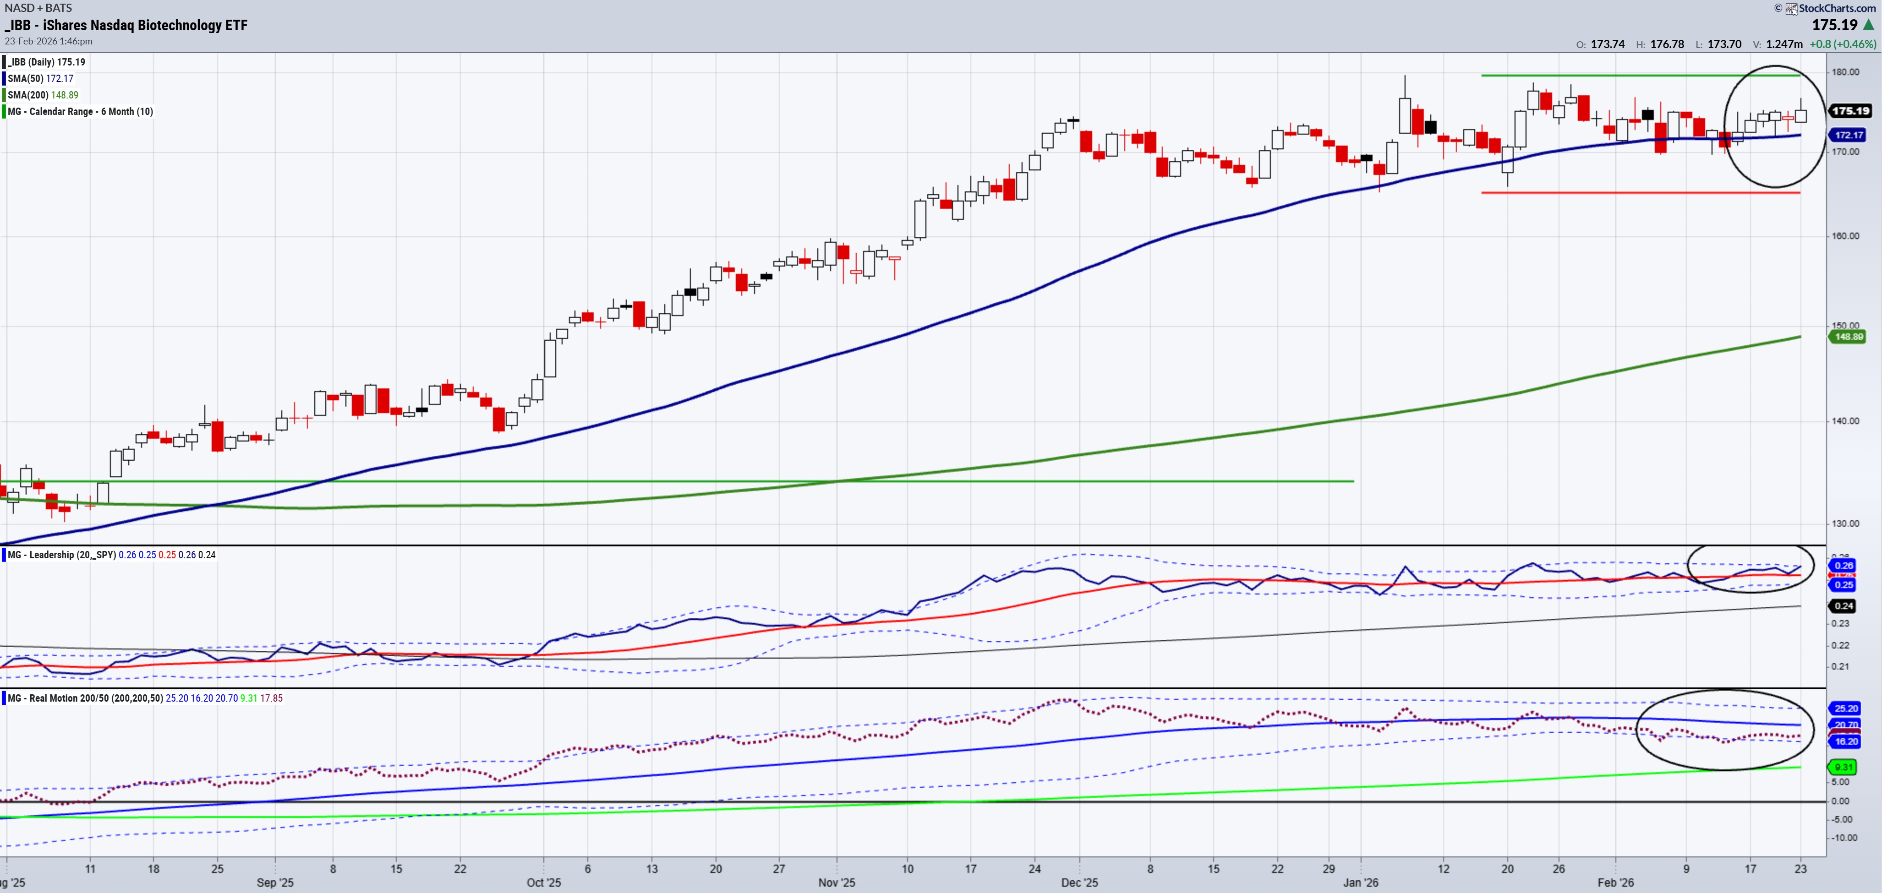This screenshot has width=1882, height=894.
Task: Click the 170.00 price axis label
Action: [x=1845, y=152]
